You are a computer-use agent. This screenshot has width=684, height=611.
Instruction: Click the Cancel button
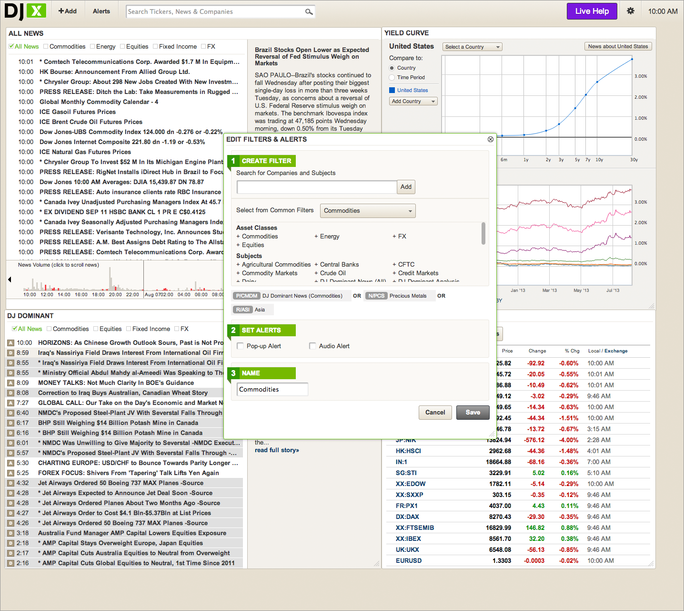pyautogui.click(x=435, y=413)
